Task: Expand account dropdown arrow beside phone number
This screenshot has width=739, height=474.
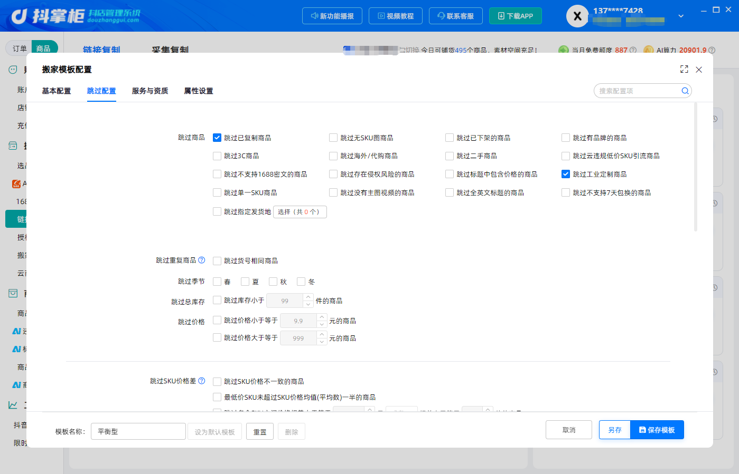Action: [681, 16]
